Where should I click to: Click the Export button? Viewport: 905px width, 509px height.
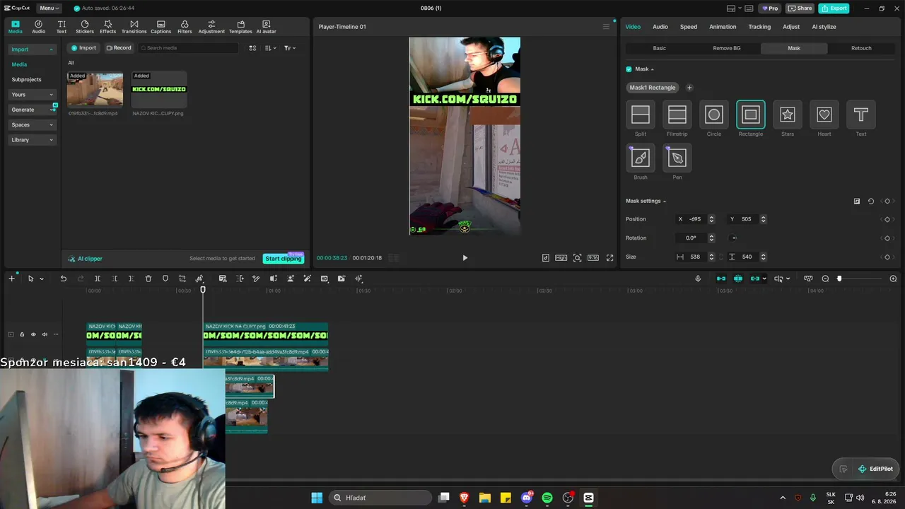pyautogui.click(x=834, y=8)
